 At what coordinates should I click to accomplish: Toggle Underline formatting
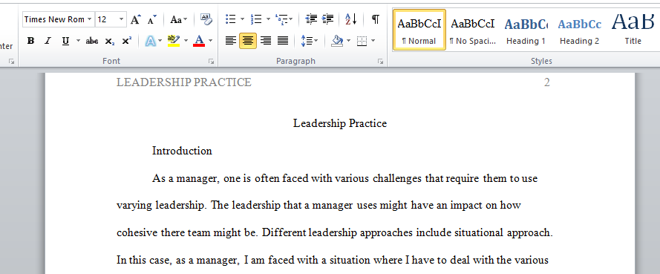[x=65, y=41]
